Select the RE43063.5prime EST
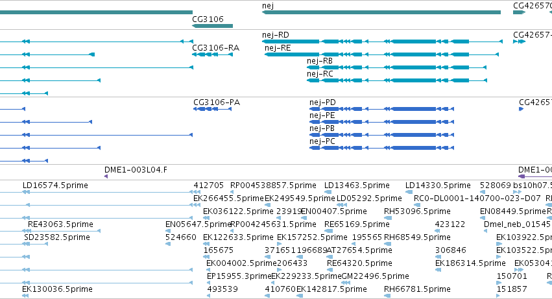552x299 pixels. point(60,224)
